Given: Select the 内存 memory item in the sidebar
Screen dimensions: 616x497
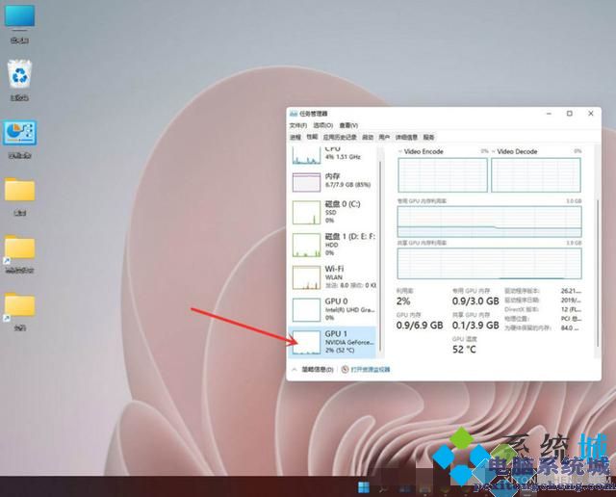Looking at the screenshot, I should 332,181.
